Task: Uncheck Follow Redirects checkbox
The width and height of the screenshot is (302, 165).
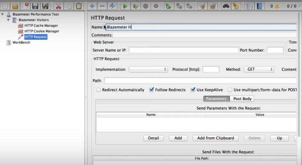Action: pyautogui.click(x=151, y=89)
